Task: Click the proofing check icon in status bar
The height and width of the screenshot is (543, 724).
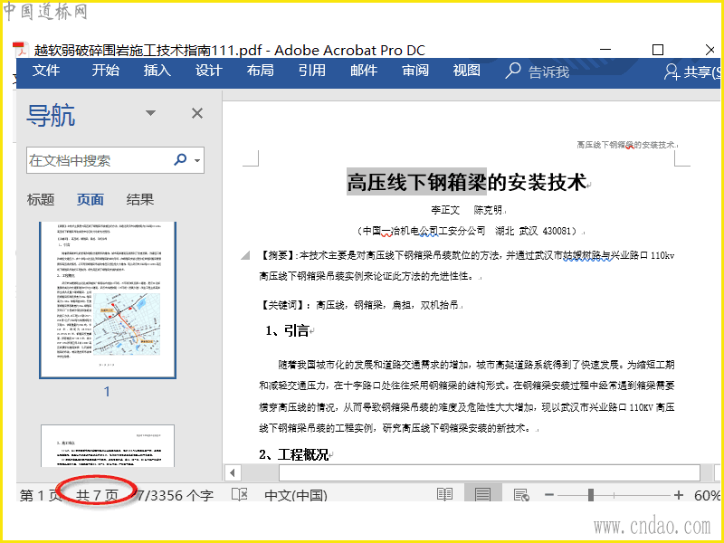Action: (x=239, y=495)
